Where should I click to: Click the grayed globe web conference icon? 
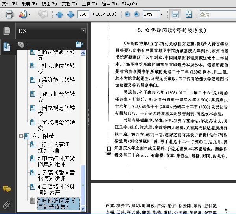(x=43, y=14)
